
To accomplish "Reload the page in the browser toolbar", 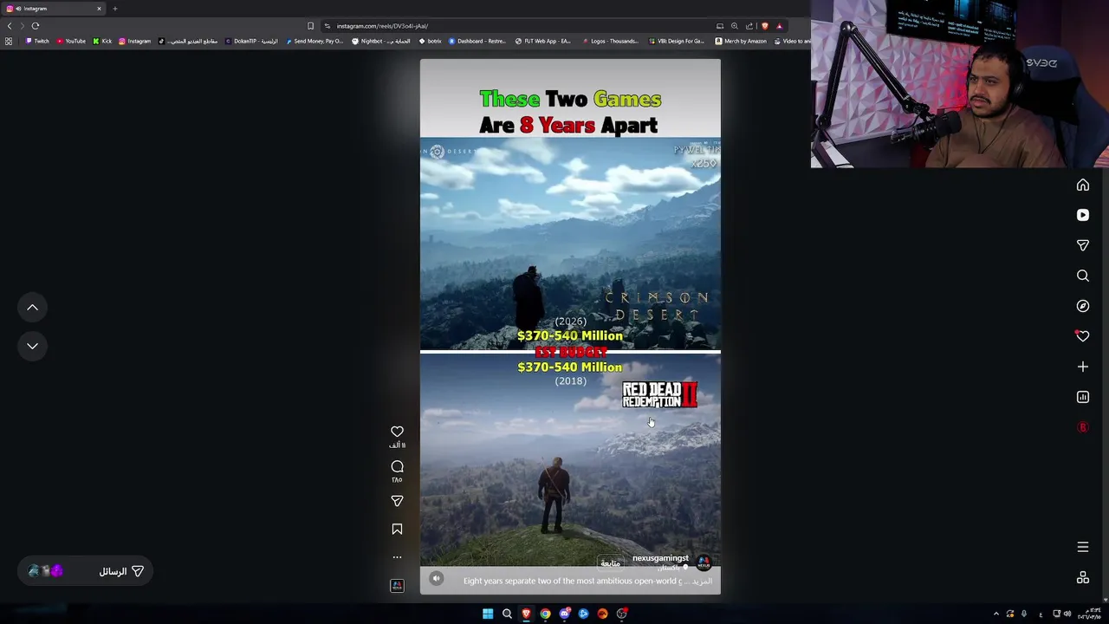I will click(36, 26).
